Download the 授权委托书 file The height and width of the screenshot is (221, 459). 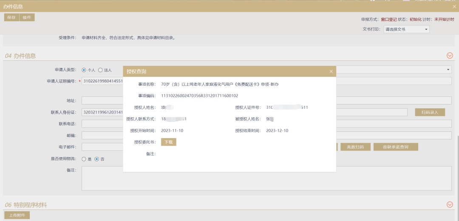click(x=168, y=142)
